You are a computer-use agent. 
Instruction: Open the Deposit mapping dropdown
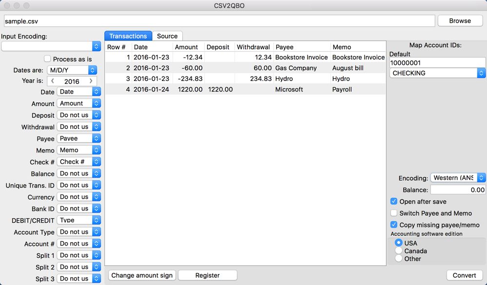(79, 115)
